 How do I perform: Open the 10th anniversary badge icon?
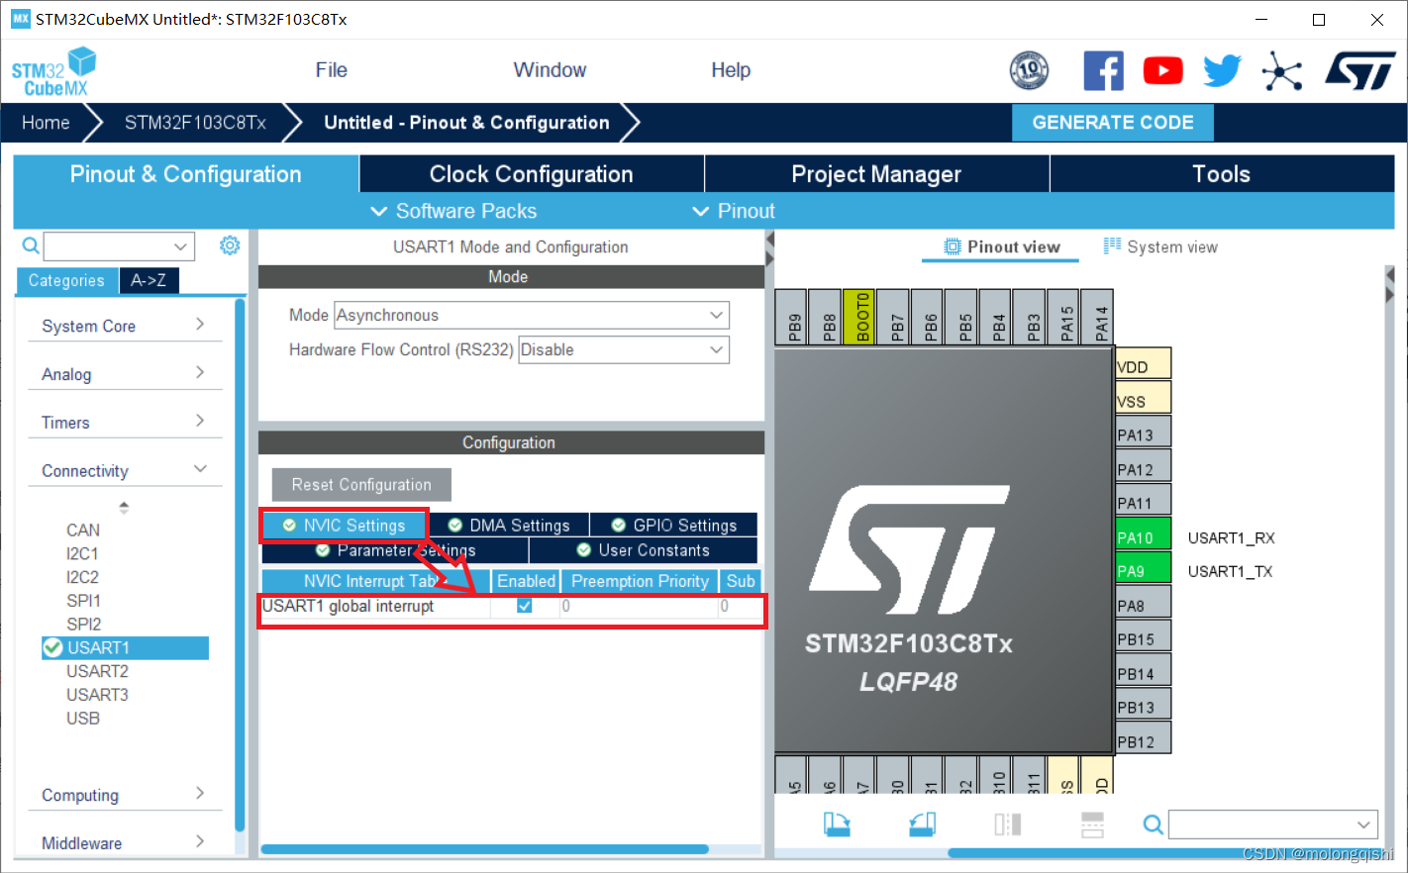click(x=1029, y=70)
